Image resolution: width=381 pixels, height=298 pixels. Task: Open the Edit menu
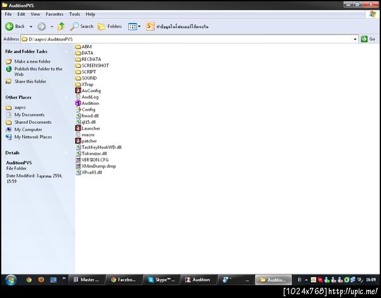click(x=21, y=15)
